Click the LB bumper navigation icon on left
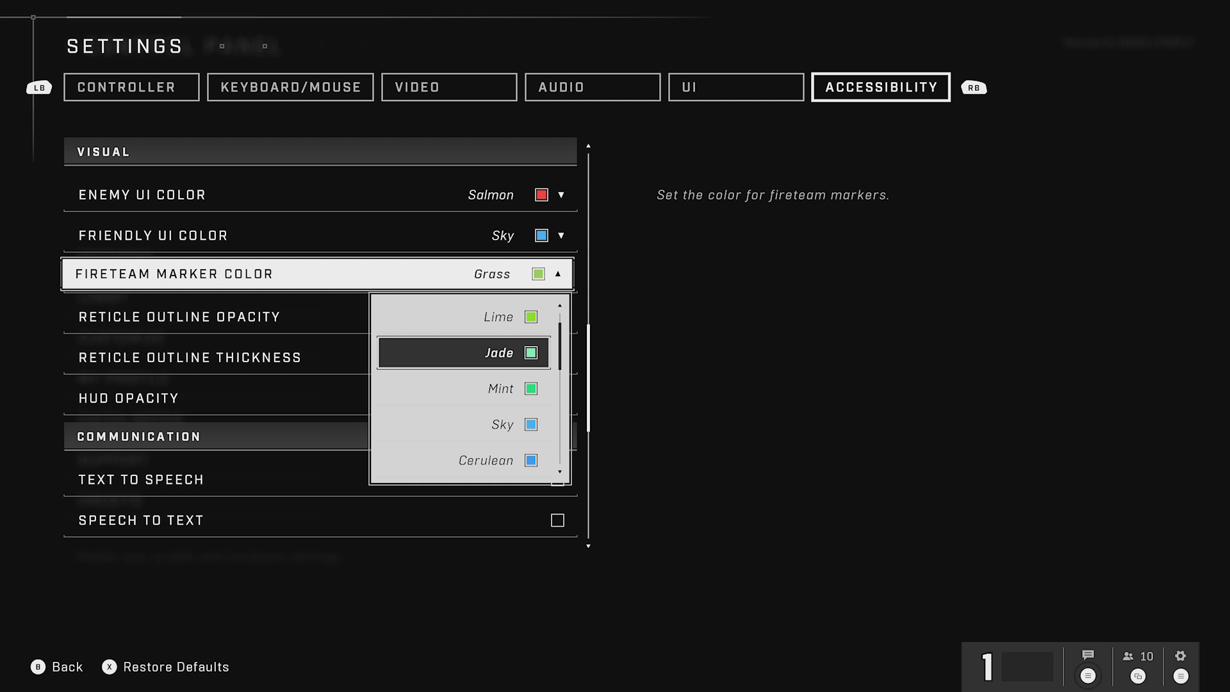Screen dimensions: 1230x692 pyautogui.click(x=39, y=87)
